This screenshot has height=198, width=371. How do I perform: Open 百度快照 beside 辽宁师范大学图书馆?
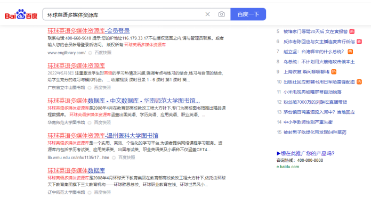coord(102,192)
